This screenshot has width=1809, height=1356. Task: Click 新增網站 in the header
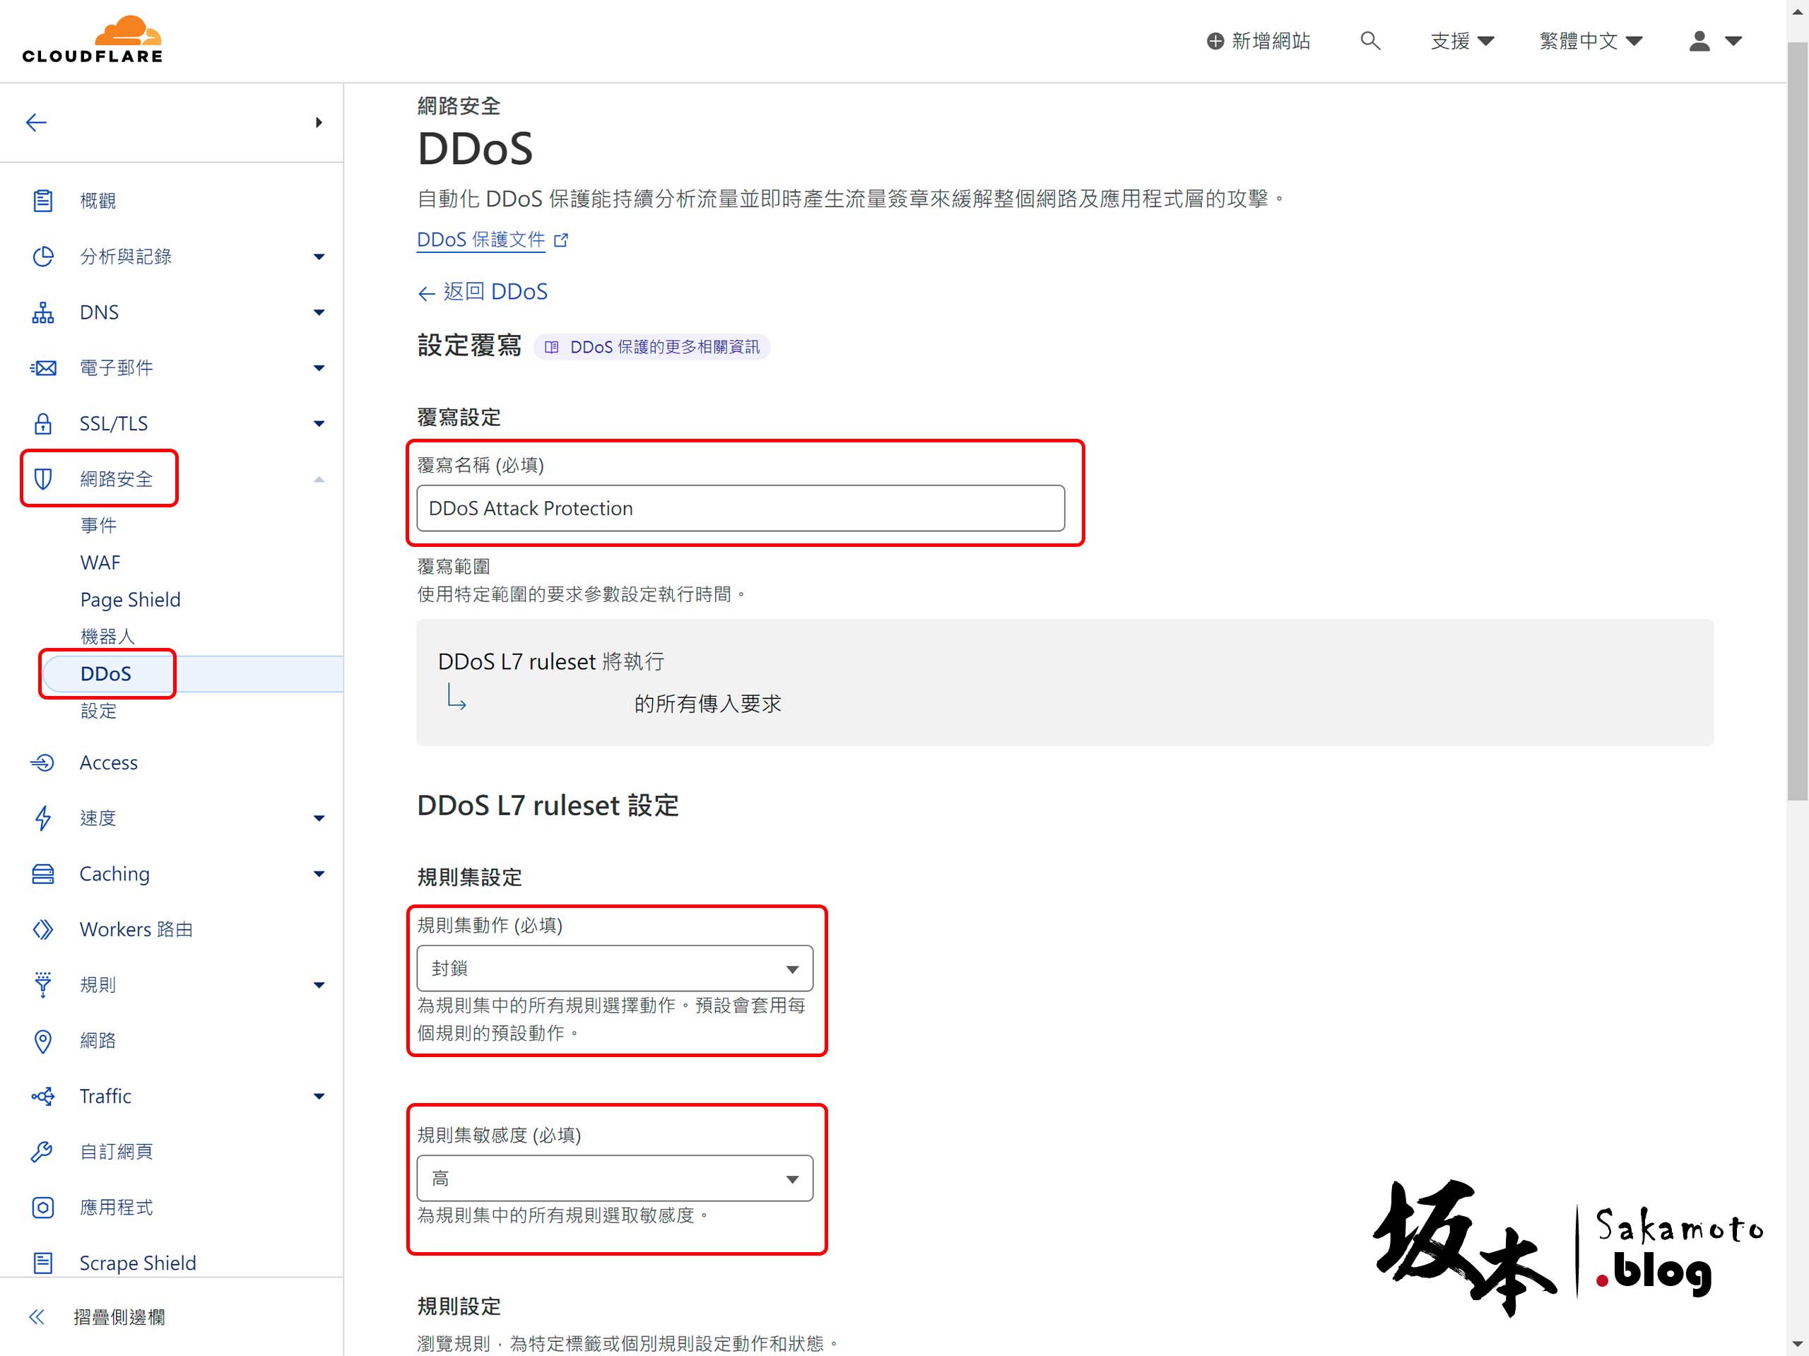coord(1259,41)
